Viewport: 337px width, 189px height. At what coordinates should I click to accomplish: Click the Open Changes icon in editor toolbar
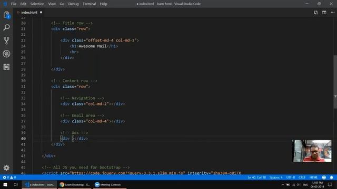point(315,13)
